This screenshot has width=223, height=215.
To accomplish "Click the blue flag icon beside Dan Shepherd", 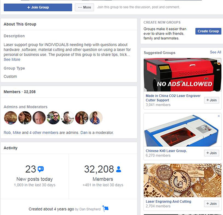I will point(105,208).
